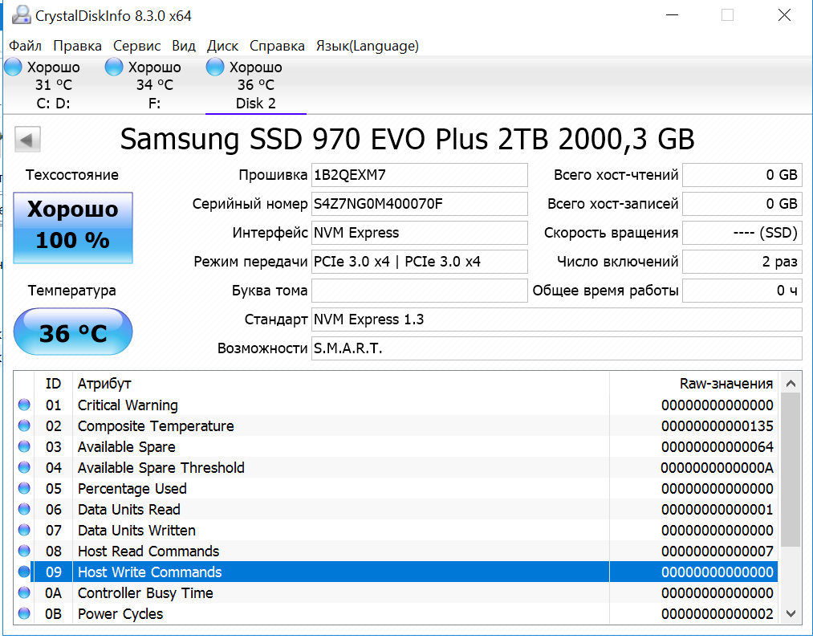The image size is (813, 639).
Task: Click the status orb beside Power Cycles
Action: click(x=24, y=614)
